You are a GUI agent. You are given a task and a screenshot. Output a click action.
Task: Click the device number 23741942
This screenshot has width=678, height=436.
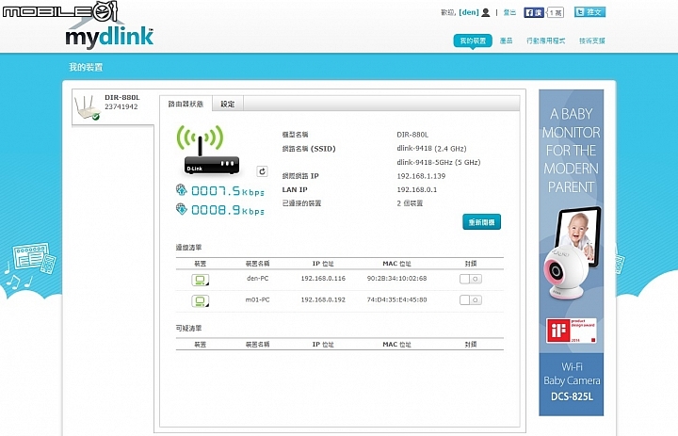(x=121, y=106)
